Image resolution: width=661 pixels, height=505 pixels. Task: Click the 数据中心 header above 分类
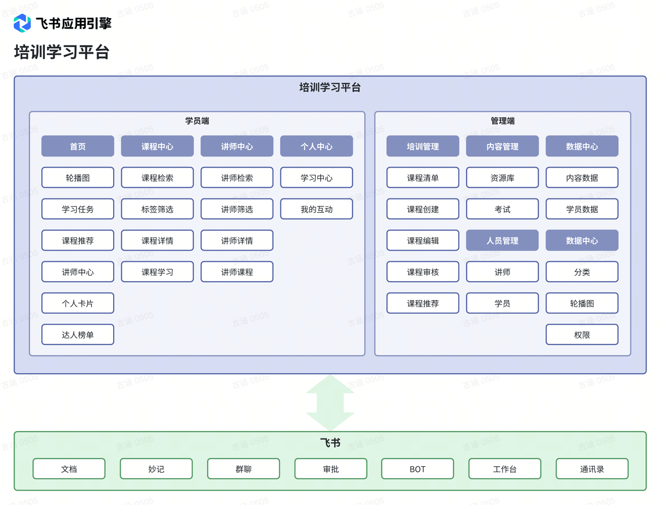click(582, 240)
